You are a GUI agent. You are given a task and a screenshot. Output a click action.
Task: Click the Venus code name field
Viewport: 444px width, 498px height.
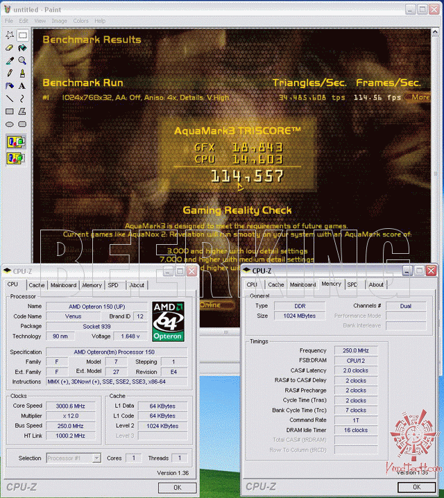tap(74, 316)
